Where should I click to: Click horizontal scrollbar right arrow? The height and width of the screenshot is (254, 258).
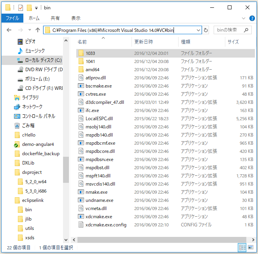(253, 240)
